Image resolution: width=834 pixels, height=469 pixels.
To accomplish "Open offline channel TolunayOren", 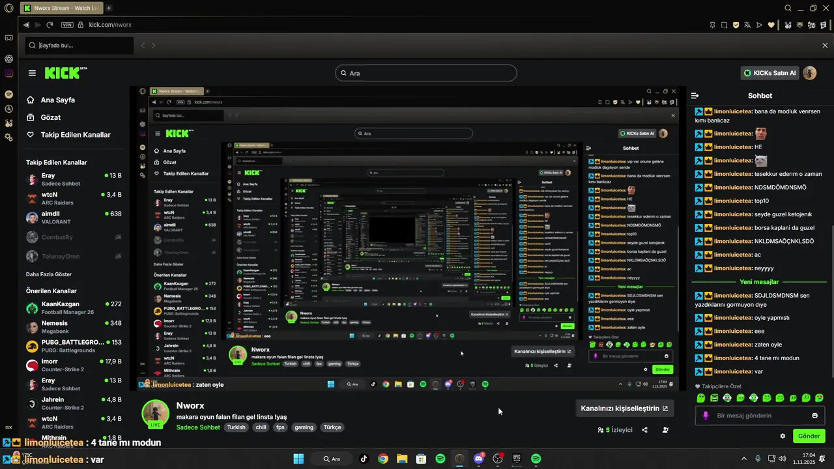I will [x=74, y=256].
